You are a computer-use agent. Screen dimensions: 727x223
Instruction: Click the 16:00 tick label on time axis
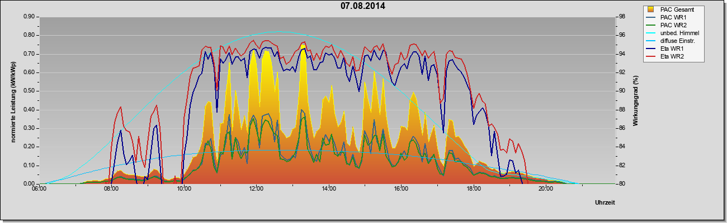click(x=402, y=190)
